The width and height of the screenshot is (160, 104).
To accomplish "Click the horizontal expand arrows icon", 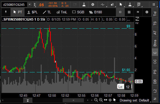I will point(106,100).
